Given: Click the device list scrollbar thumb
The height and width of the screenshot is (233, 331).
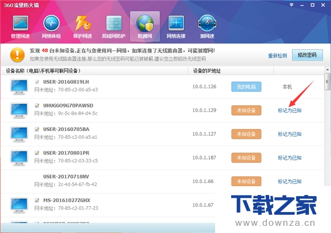Looking at the screenshot, I should point(327,82).
